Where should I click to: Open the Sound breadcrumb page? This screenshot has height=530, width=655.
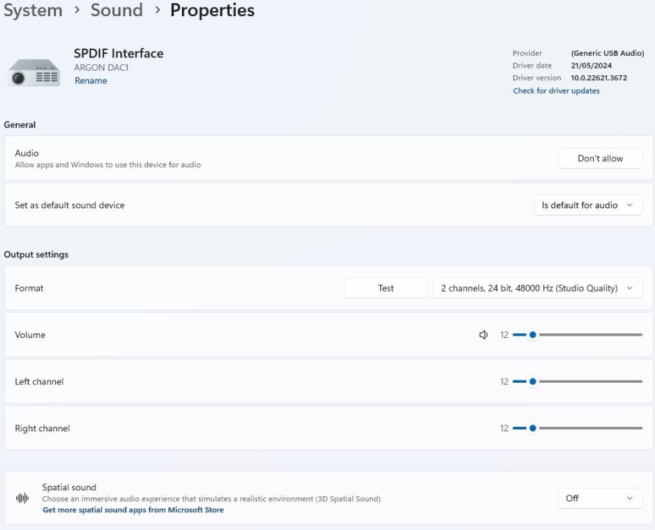[x=116, y=11]
